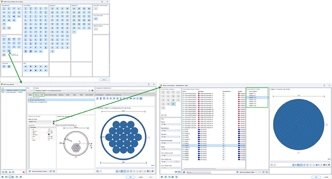The width and height of the screenshot is (332, 179).
Task: Click the From My Cross-Sections button in the library
Action: click(x=96, y=9)
